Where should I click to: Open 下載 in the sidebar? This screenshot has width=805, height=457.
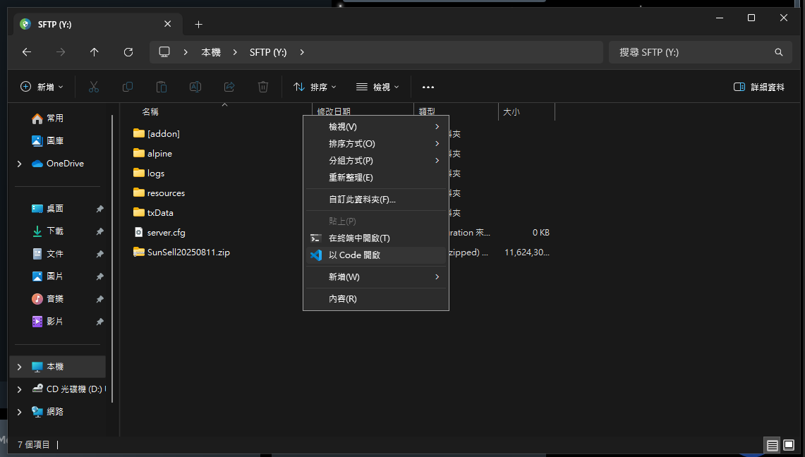point(54,231)
